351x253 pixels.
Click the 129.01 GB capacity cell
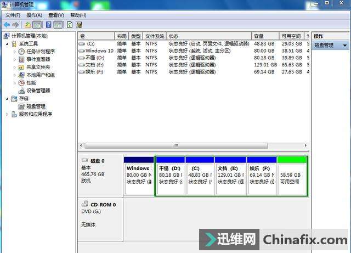pos(265,65)
